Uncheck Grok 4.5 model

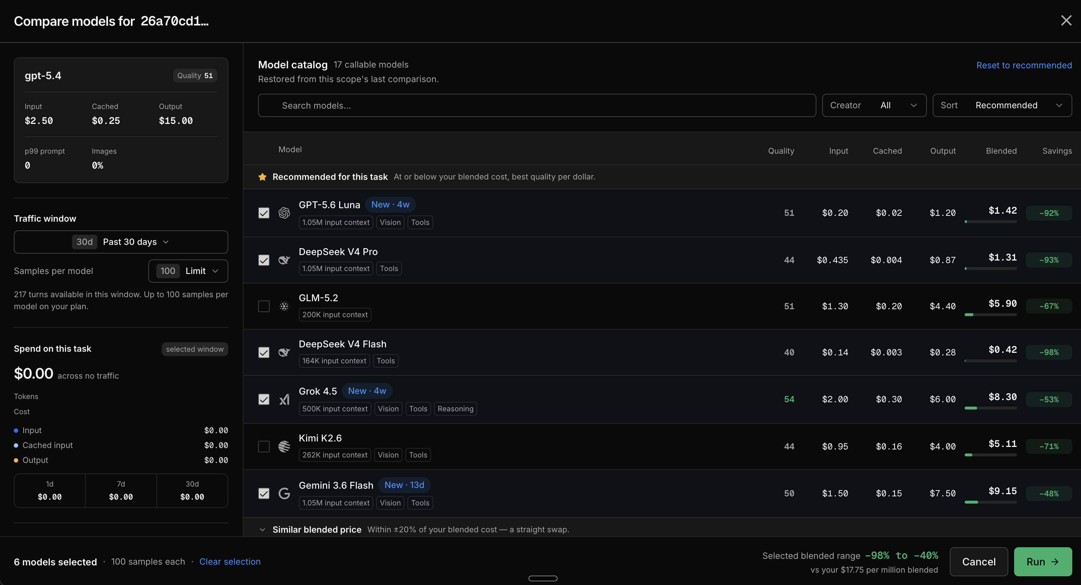pos(264,399)
